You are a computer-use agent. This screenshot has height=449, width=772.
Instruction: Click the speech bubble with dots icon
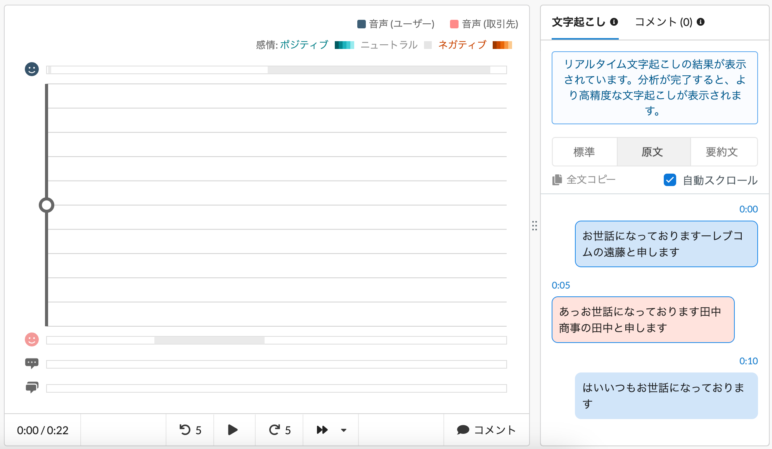(32, 364)
